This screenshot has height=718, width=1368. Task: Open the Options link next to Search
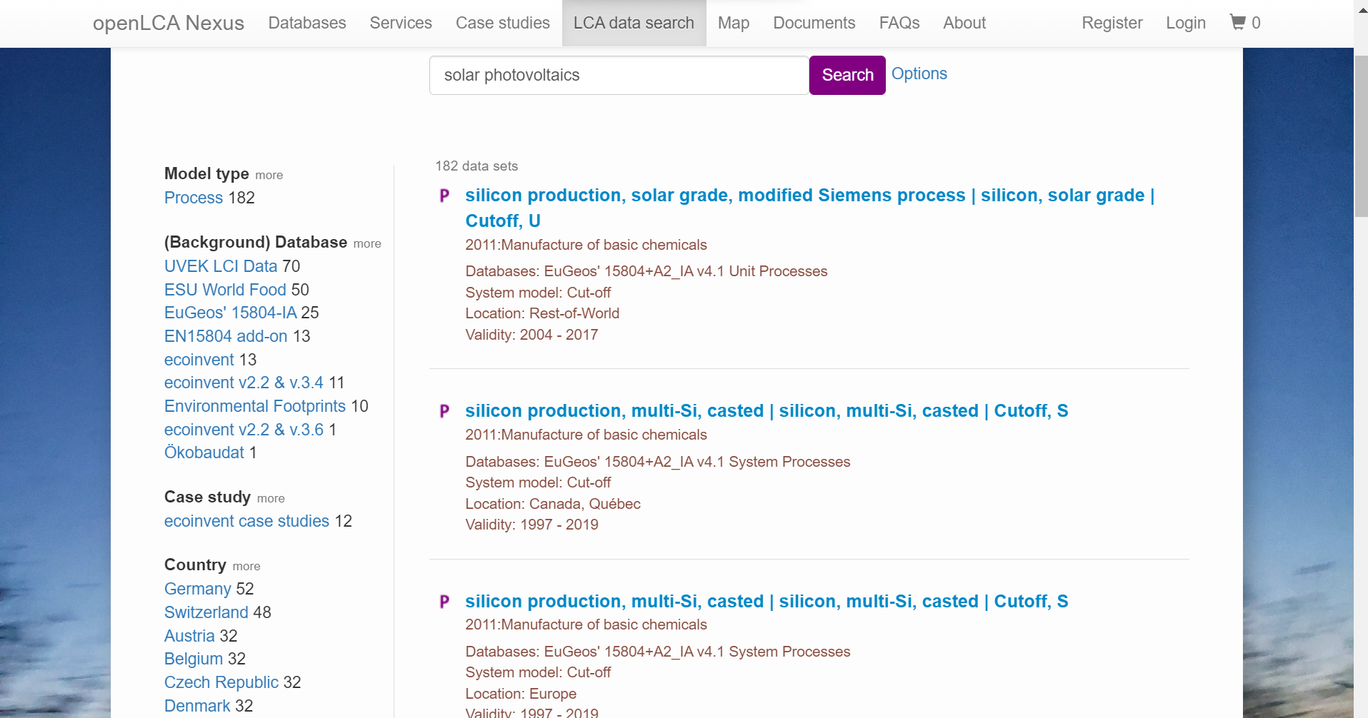pos(919,74)
